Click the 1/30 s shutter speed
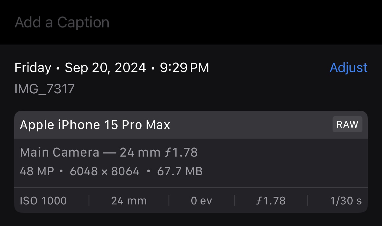The height and width of the screenshot is (226, 382). point(346,201)
